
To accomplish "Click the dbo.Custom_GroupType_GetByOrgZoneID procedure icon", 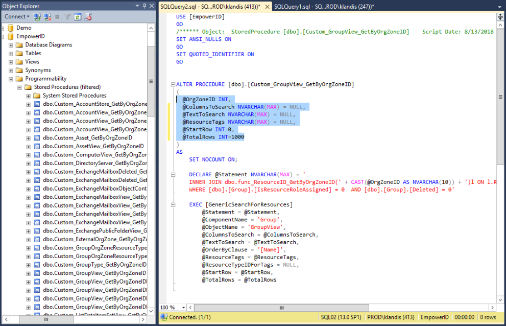I will 37,265.
